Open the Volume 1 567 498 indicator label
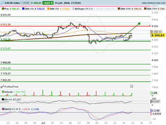Image resolution: width=166 pixels, height=125 pixels. [x=13, y=92]
